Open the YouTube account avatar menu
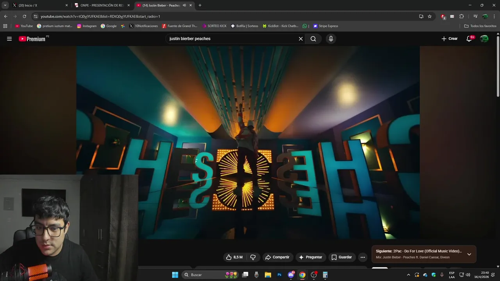The height and width of the screenshot is (281, 500). (x=484, y=39)
